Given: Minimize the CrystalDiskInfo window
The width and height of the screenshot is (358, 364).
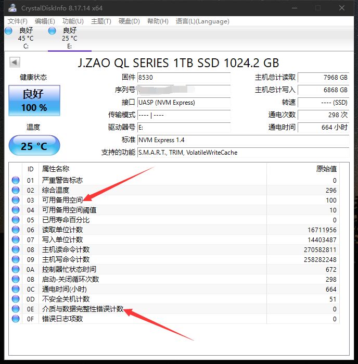Looking at the screenshot, I should [x=295, y=8].
